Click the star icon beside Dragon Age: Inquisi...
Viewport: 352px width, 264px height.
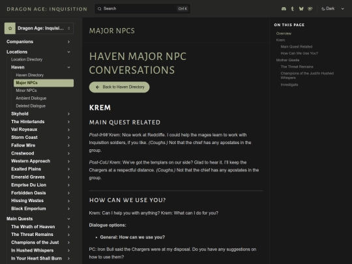[x=10, y=28]
